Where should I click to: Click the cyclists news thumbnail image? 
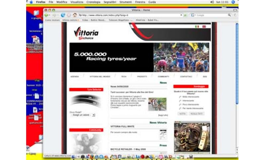coord(157,104)
